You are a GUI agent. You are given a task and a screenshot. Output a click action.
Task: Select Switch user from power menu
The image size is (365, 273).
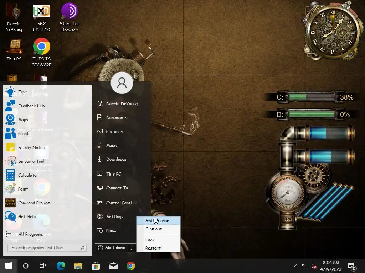click(x=158, y=220)
